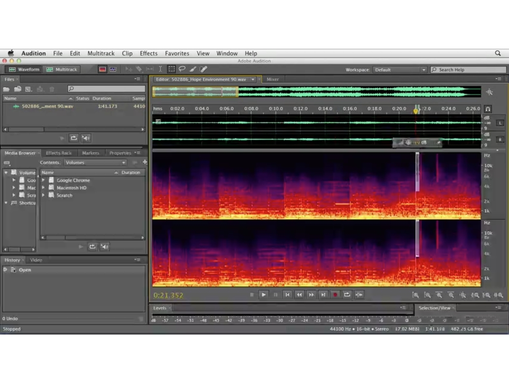The width and height of the screenshot is (509, 381).
Task: Open the Video tab
Action: pyautogui.click(x=36, y=260)
